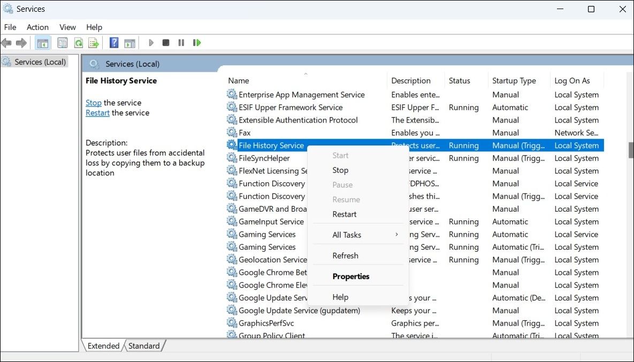Viewport: 634px width, 362px height.
Task: Toggle the Show/Hide Console Tree icon
Action: click(x=42, y=42)
